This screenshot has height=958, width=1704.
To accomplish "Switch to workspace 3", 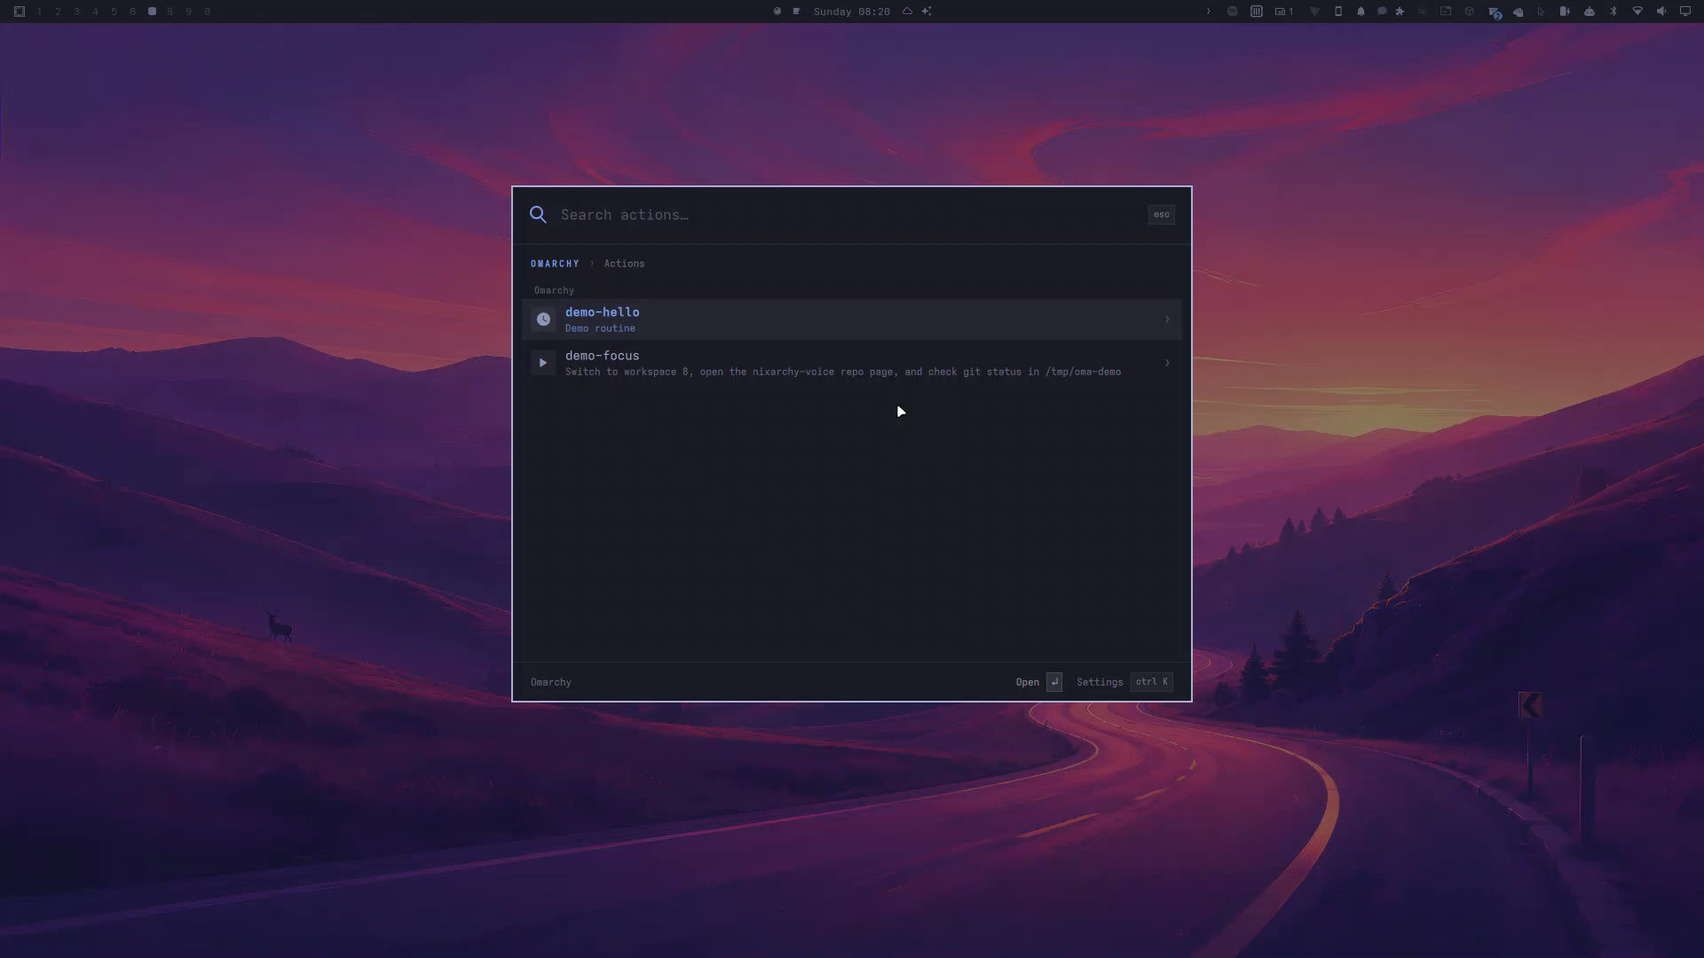I will pyautogui.click(x=76, y=12).
